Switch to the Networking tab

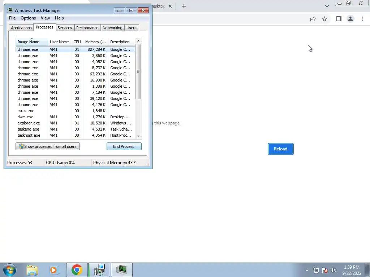112,28
